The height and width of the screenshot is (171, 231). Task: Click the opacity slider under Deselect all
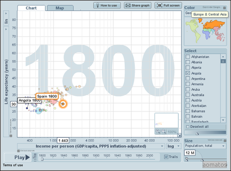[197, 134]
